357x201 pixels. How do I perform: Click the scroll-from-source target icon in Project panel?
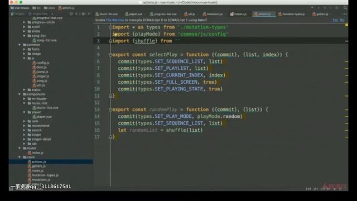(71, 14)
